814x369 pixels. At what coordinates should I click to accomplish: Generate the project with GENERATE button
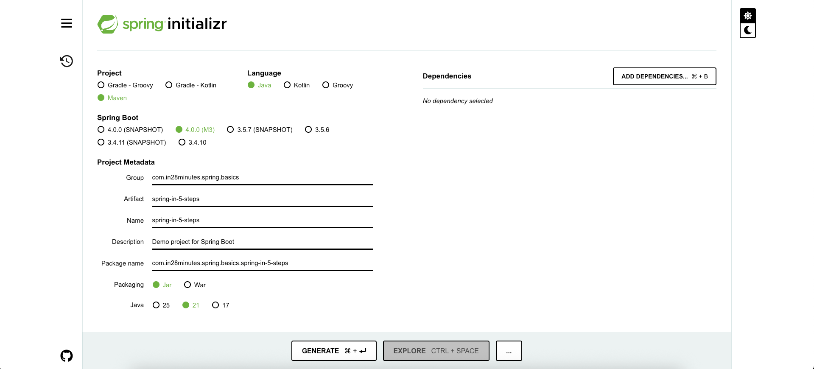(x=334, y=351)
